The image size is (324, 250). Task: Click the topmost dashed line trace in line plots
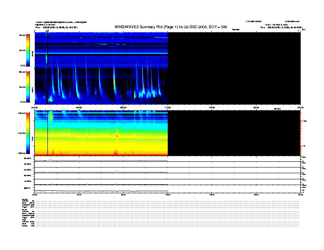[x=101, y=161]
